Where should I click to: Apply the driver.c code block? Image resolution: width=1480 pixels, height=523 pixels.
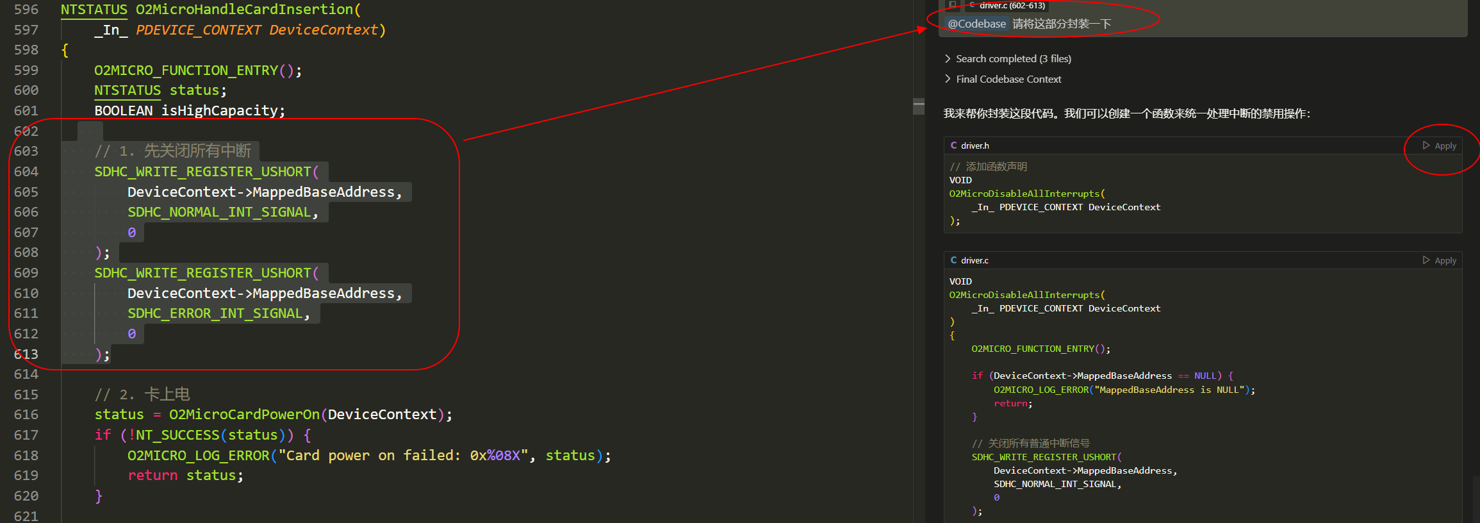click(1439, 261)
